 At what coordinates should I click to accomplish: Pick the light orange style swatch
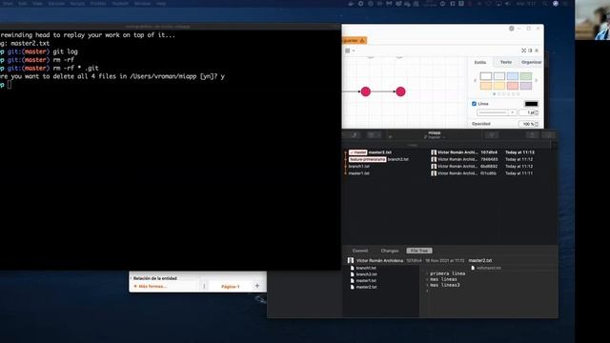tap(486, 86)
